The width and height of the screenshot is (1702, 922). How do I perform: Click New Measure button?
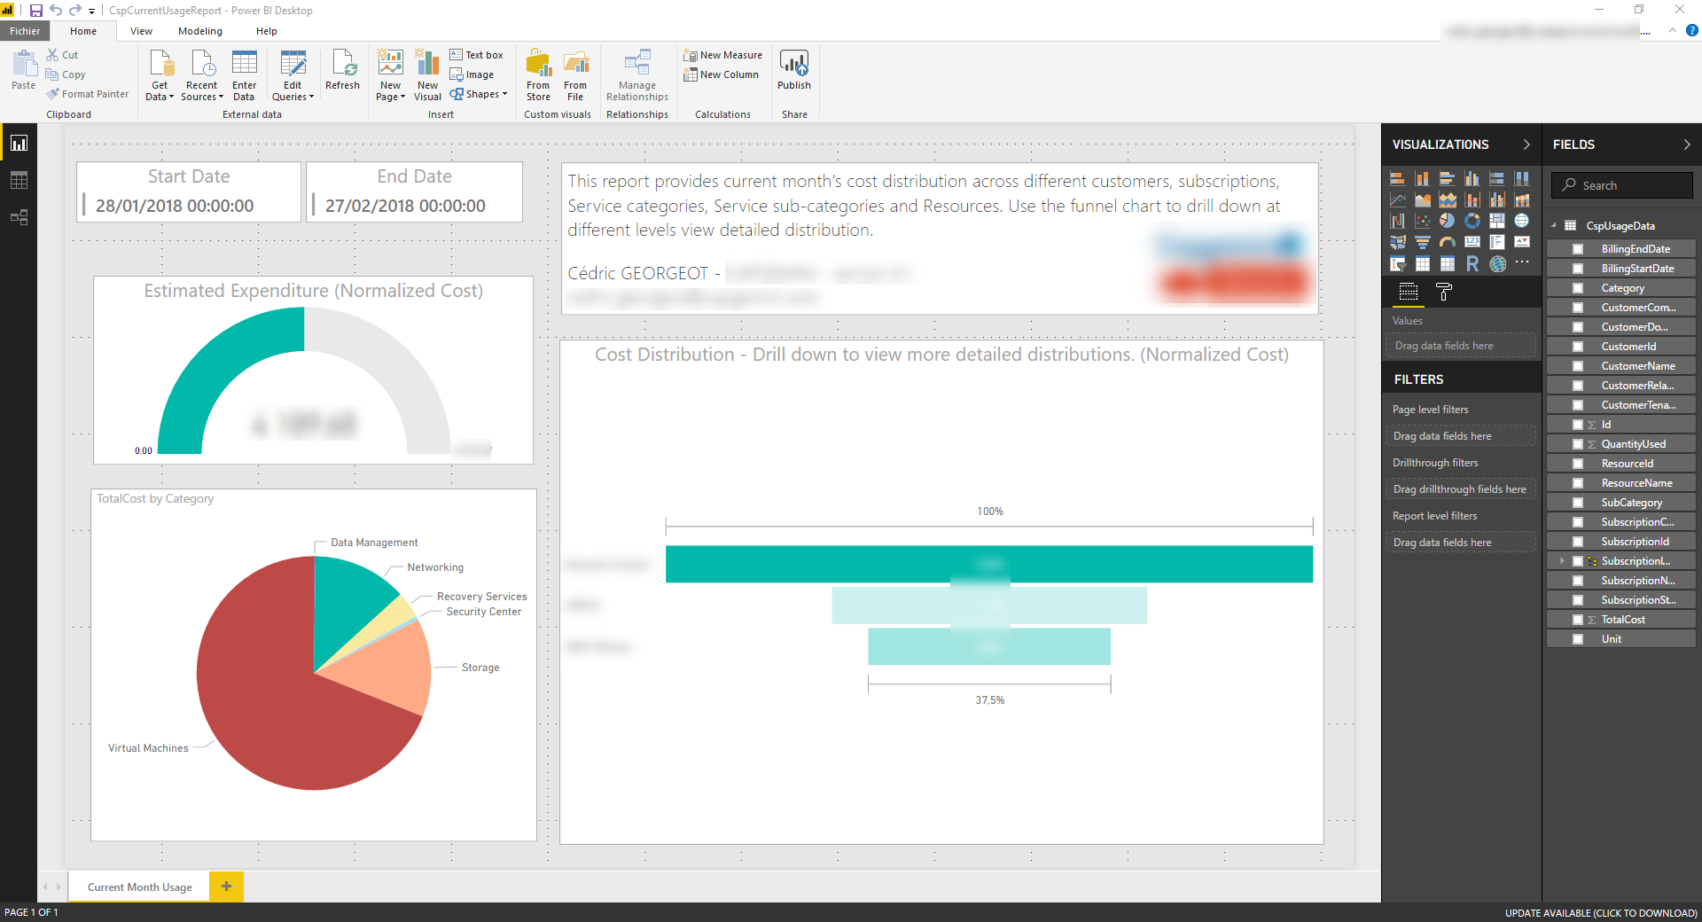pos(722,55)
